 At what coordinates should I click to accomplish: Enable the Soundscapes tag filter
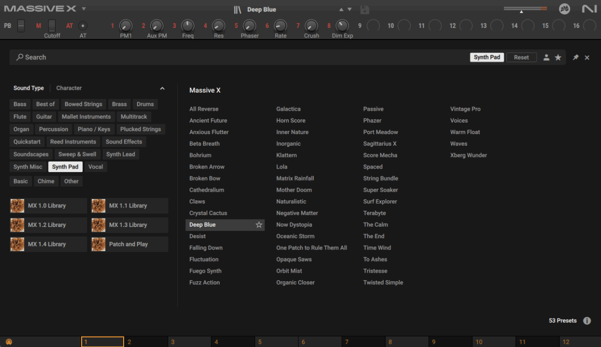pos(31,154)
